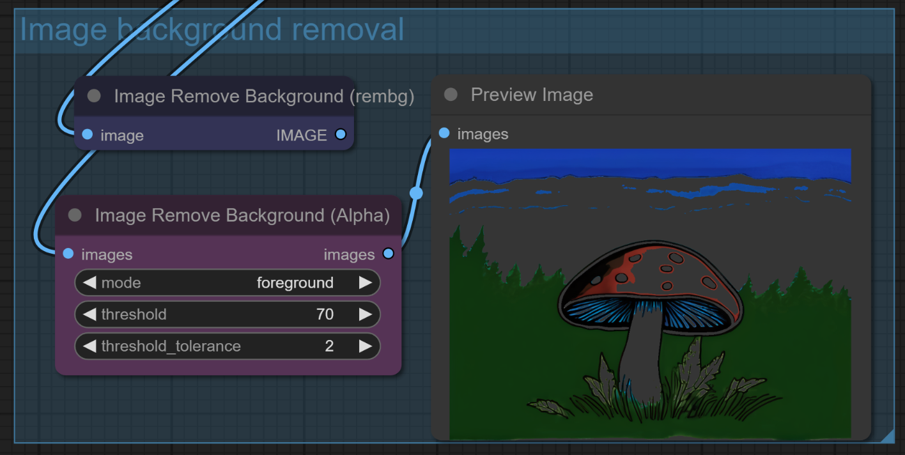Decrease threshold_tolerance with the left arrow

pyautogui.click(x=89, y=346)
